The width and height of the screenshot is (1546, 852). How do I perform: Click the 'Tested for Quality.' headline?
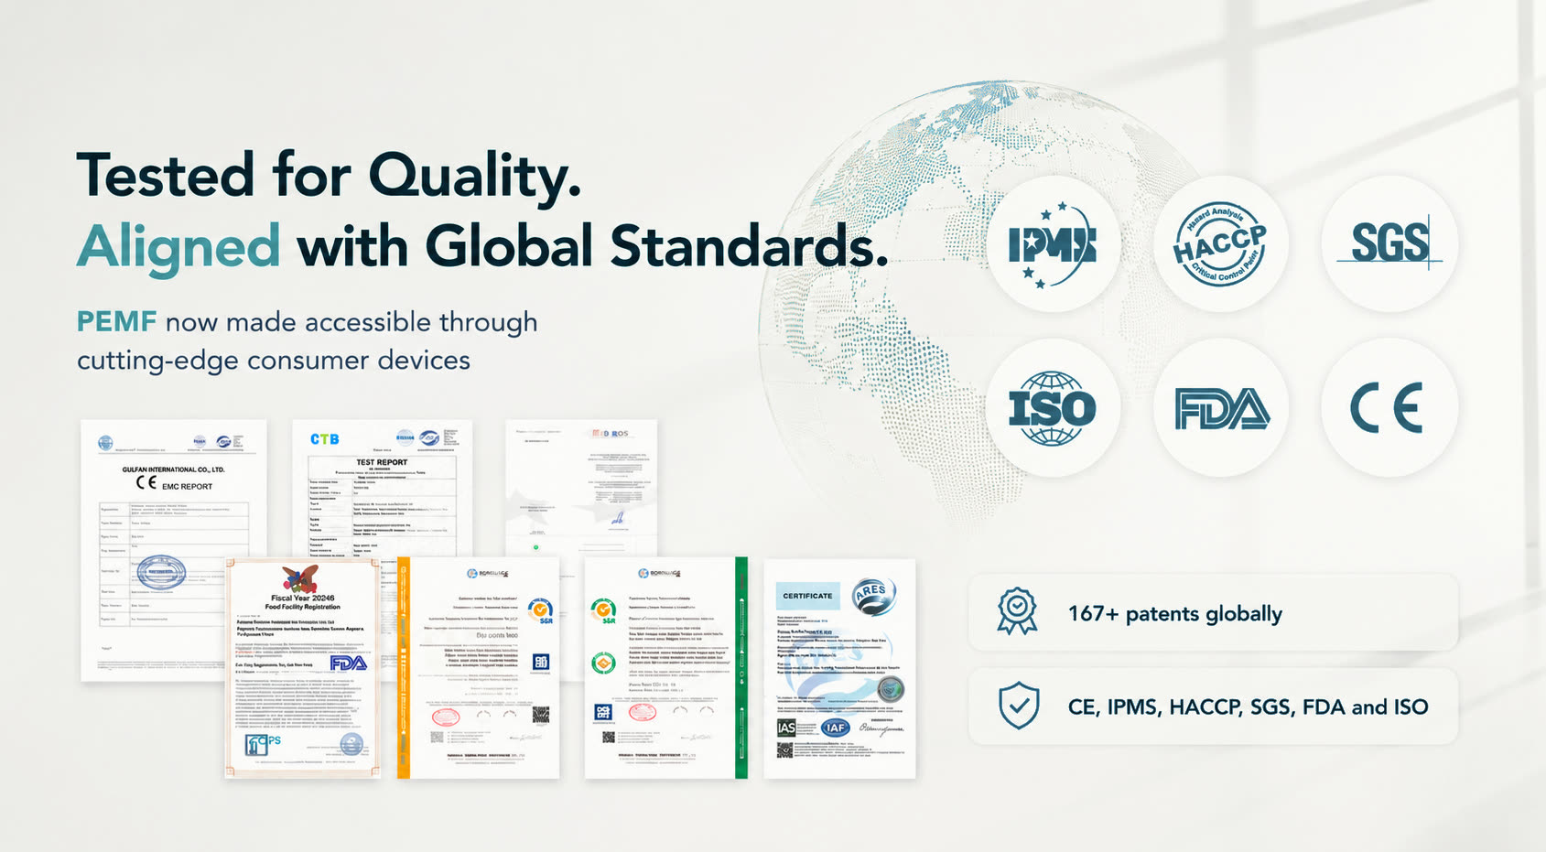click(x=330, y=176)
